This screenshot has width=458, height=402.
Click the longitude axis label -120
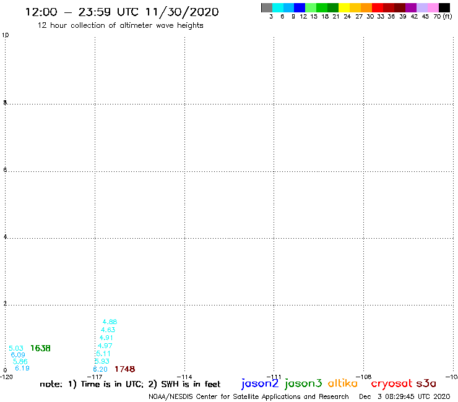[6, 377]
